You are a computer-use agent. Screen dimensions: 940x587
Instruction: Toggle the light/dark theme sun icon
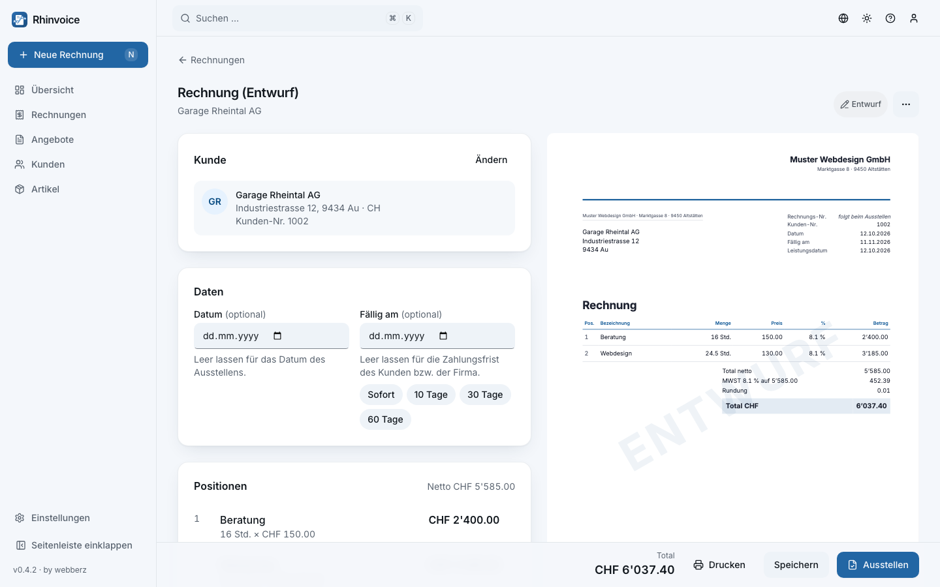(x=867, y=18)
